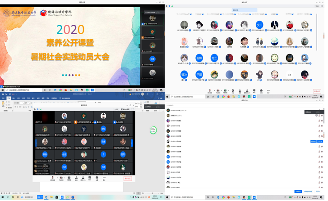Switch to the Insert (插入) tab in Word
Image resolution: width=328 pixels, height=201 pixels.
[x=14, y=98]
